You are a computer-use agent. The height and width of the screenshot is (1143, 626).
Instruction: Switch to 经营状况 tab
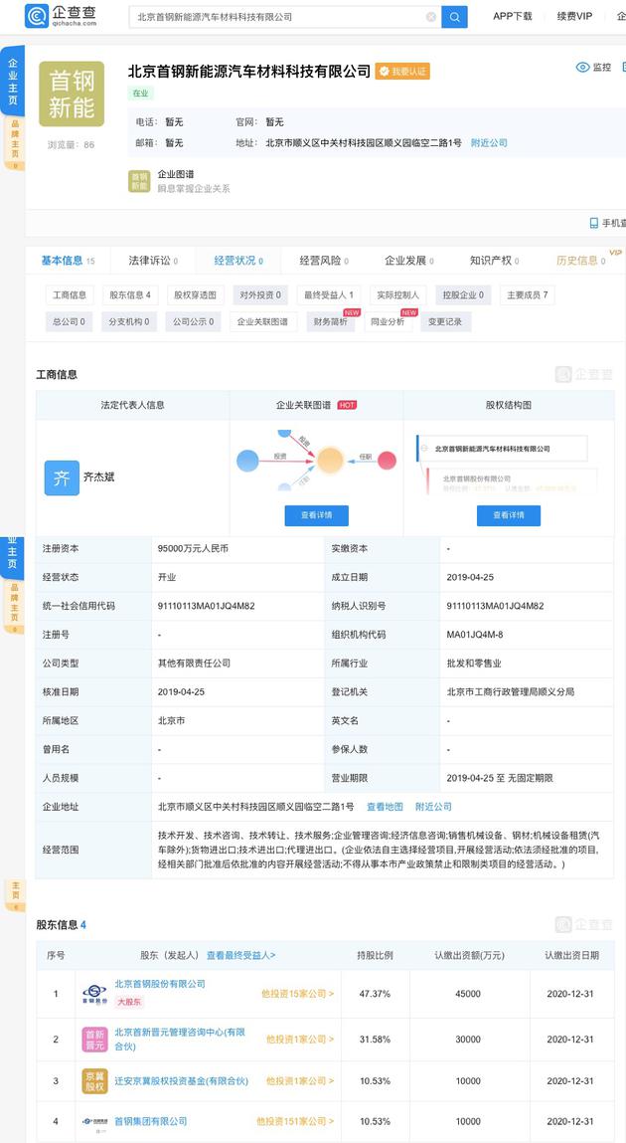point(238,261)
